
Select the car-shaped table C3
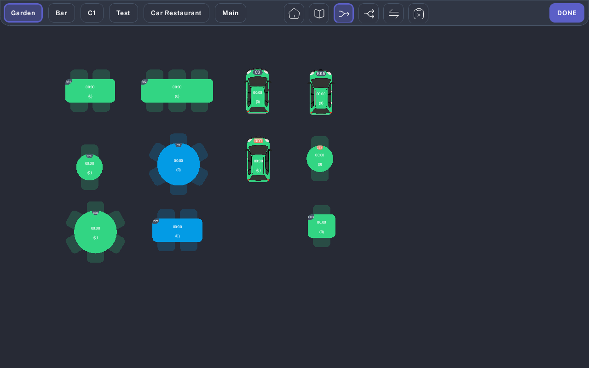point(258,92)
